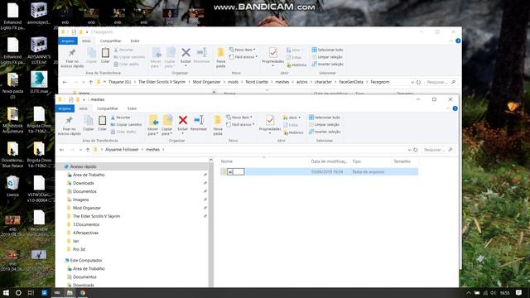Go back in meshes window
Screen dimensions: 530x298
point(61,150)
